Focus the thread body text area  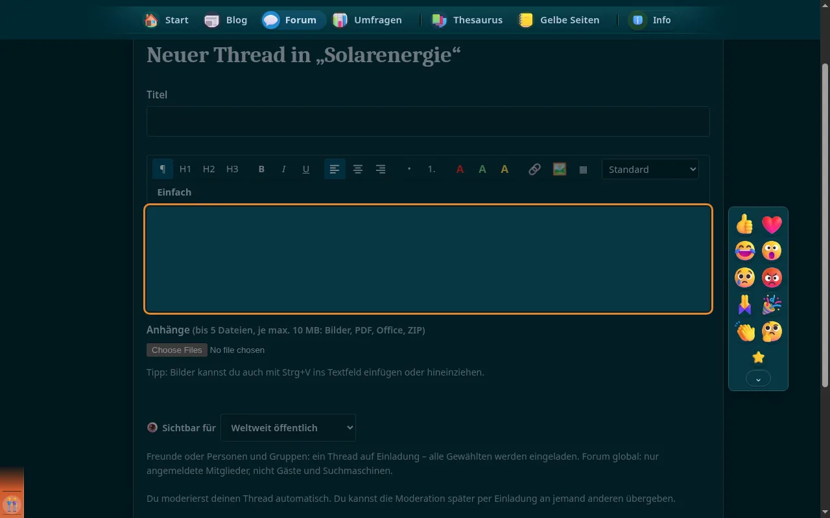point(429,259)
